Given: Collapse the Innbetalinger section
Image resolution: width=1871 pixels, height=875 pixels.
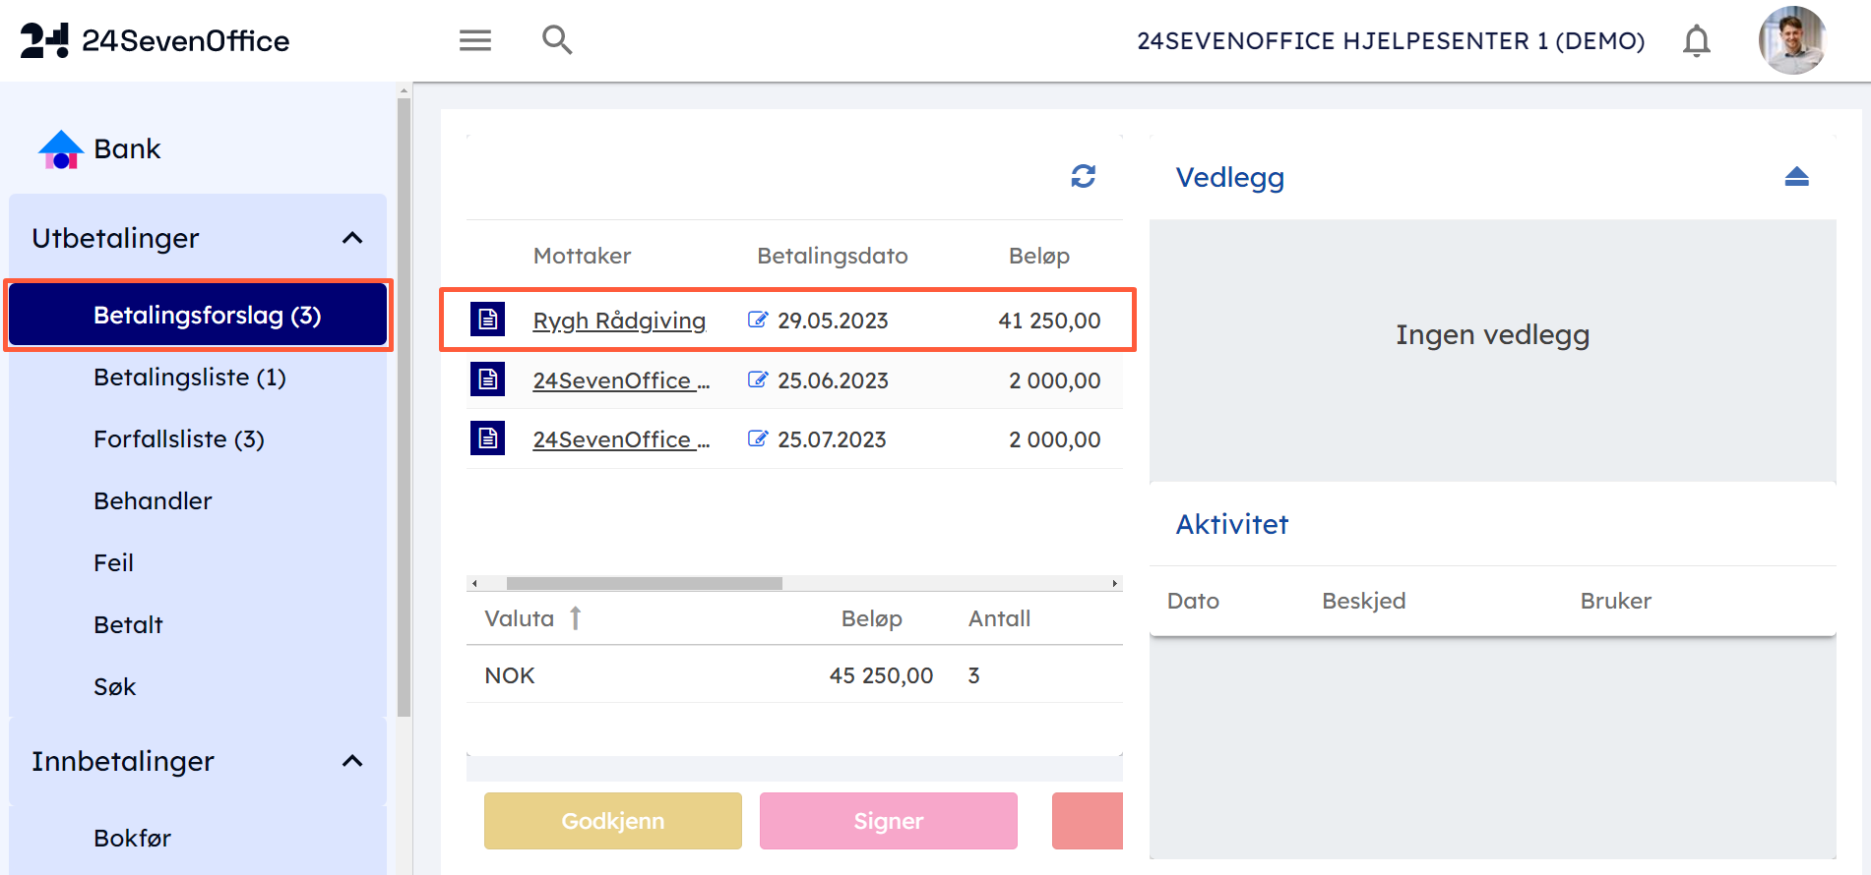Looking at the screenshot, I should coord(352,761).
